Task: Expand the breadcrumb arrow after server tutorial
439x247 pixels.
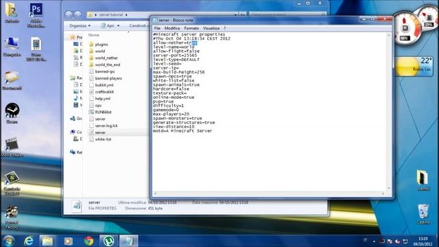Action: click(x=126, y=14)
